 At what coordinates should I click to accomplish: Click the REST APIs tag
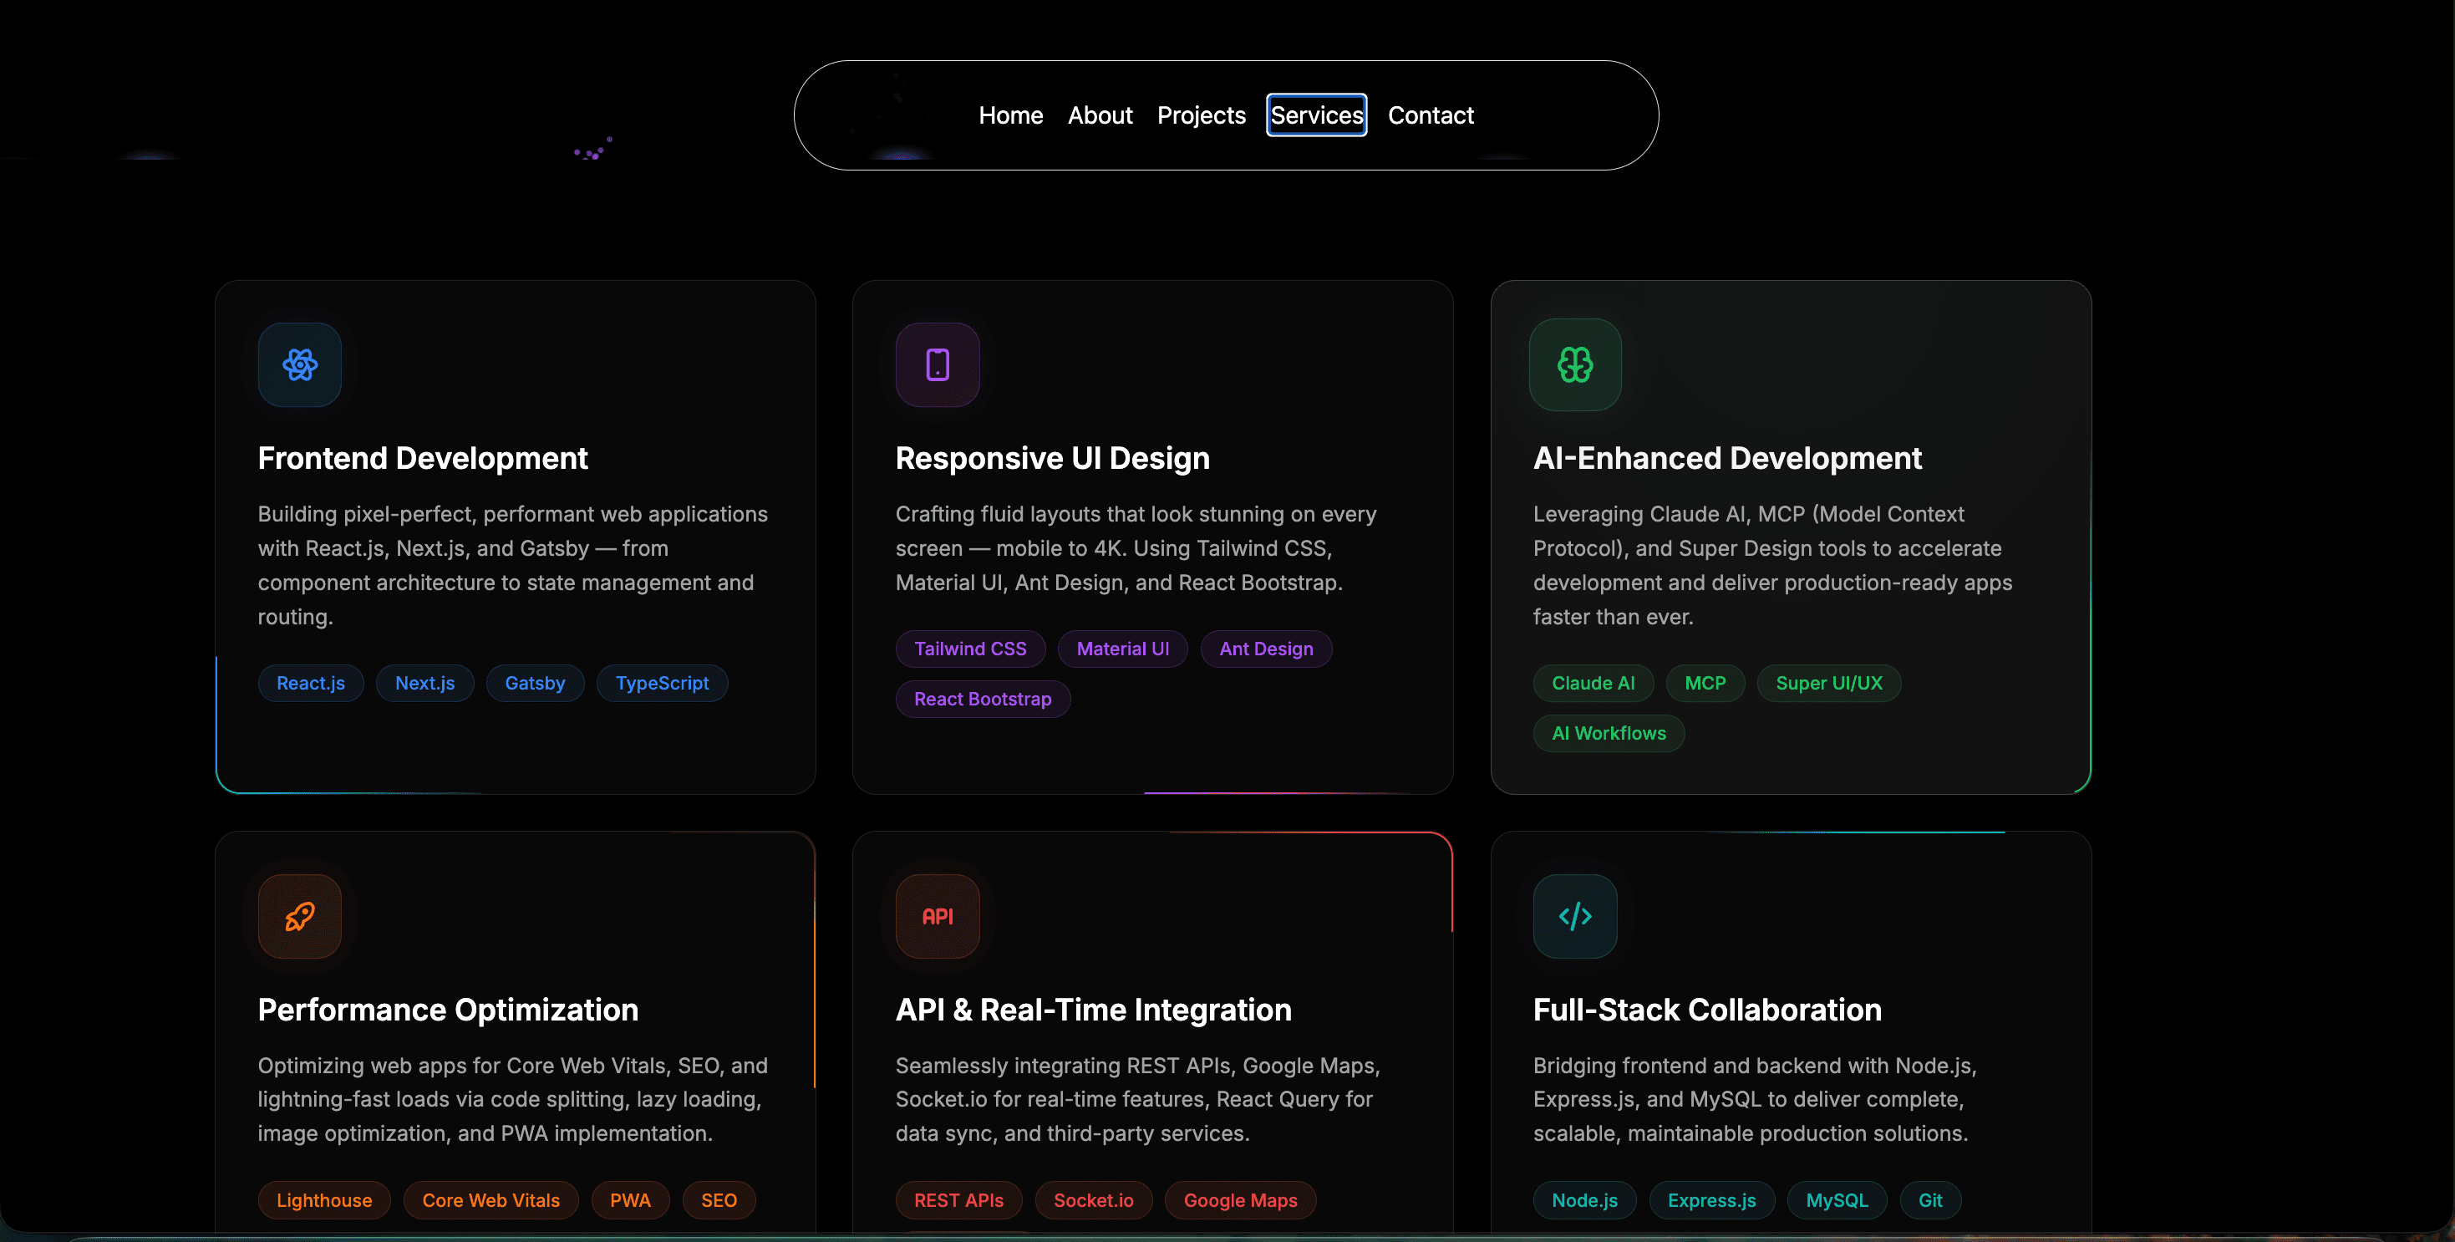coord(958,1201)
